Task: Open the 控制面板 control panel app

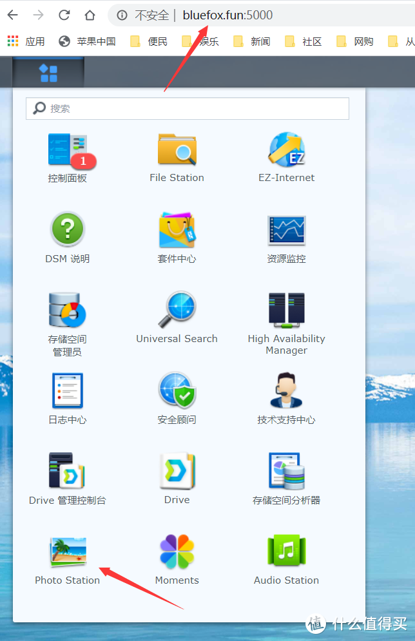Action: click(x=68, y=158)
